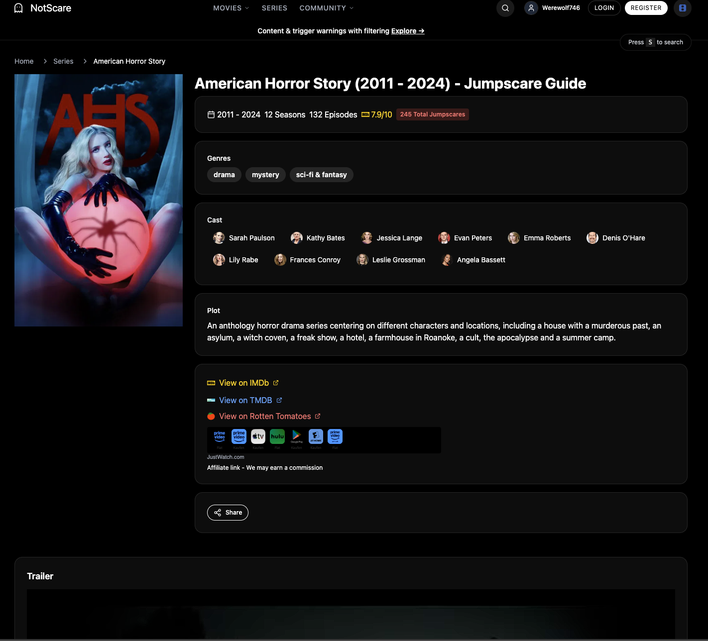Open the SERIES menu item

point(274,8)
